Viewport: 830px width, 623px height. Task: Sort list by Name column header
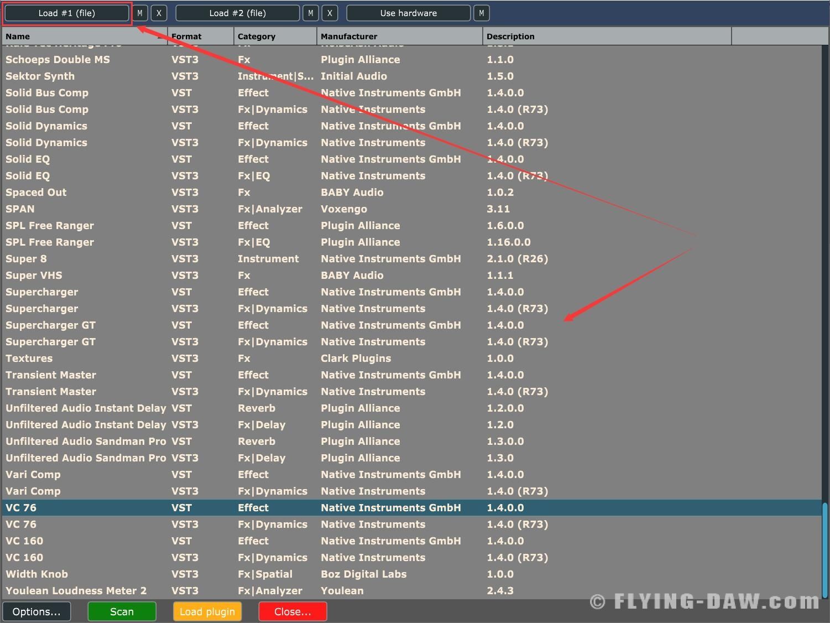(85, 37)
